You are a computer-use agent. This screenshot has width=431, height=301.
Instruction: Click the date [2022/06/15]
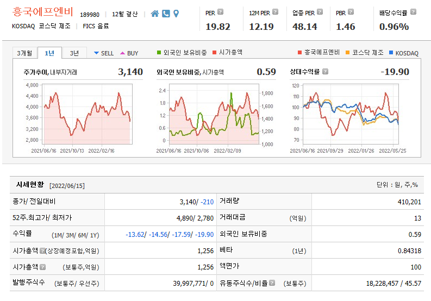tap(67, 186)
